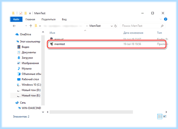The image size is (178, 129).
Task: Refresh the MemTest folder view
Action: point(116,26)
